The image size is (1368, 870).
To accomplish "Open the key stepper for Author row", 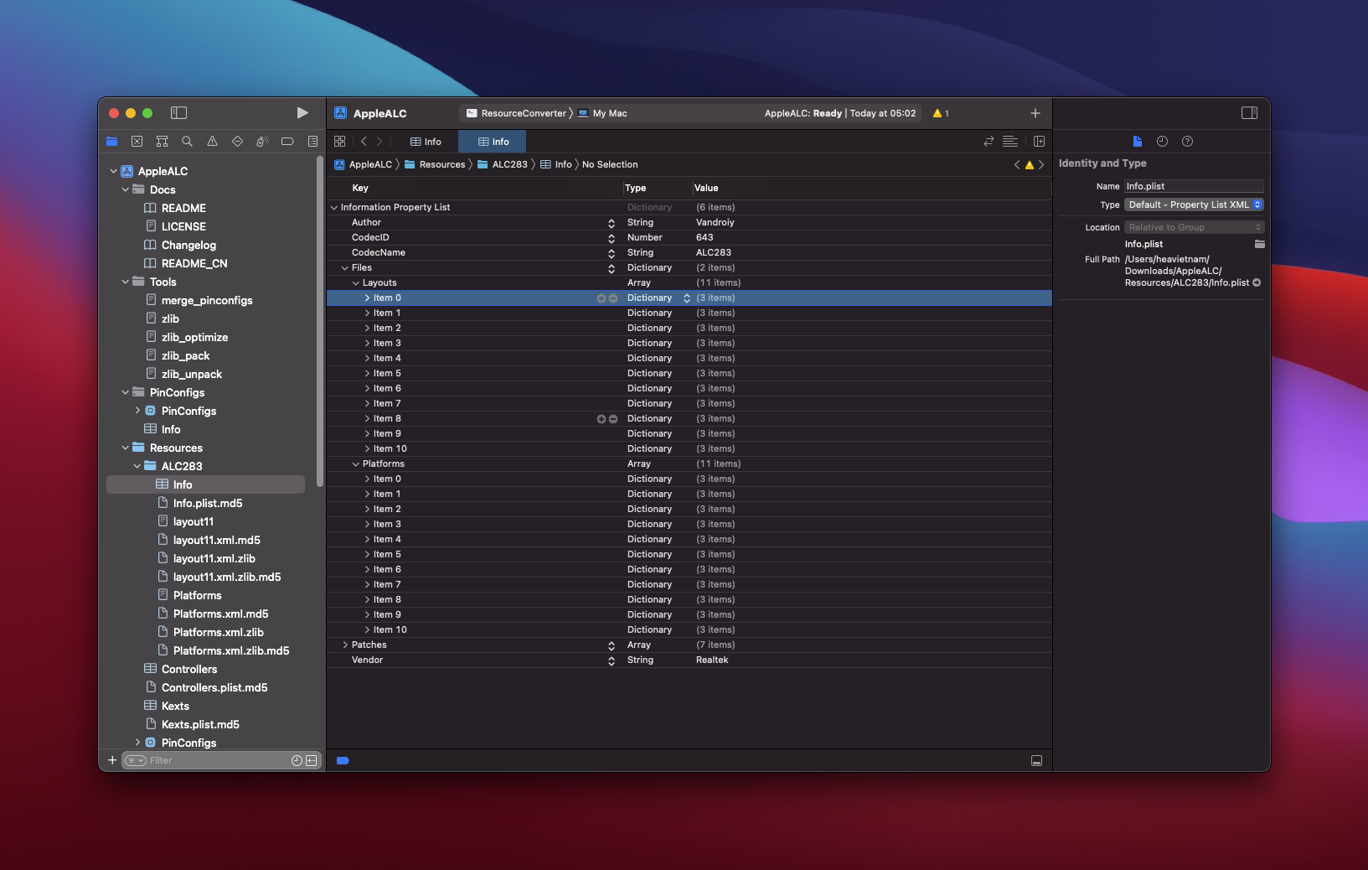I will (612, 223).
